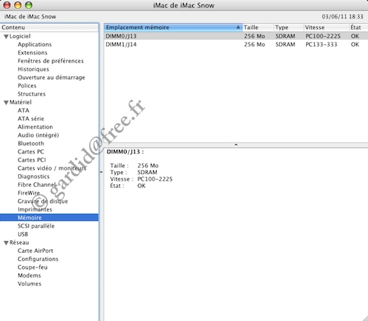The image size is (368, 321).
Task: Click the green zoom window button
Action: pos(29,5)
